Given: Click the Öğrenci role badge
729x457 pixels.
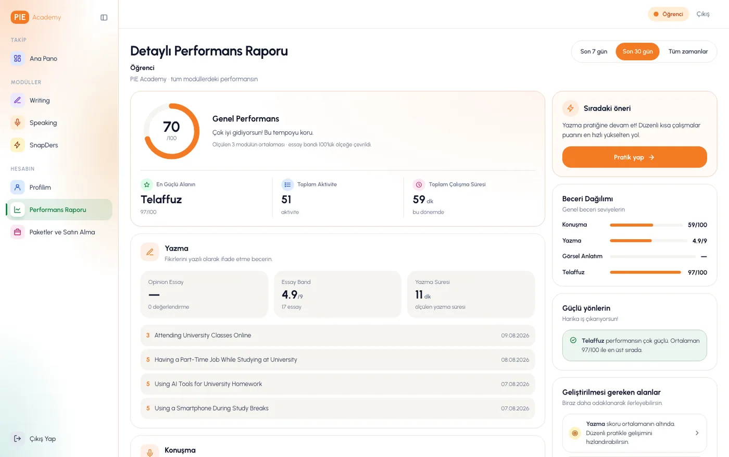Looking at the screenshot, I should (x=668, y=14).
